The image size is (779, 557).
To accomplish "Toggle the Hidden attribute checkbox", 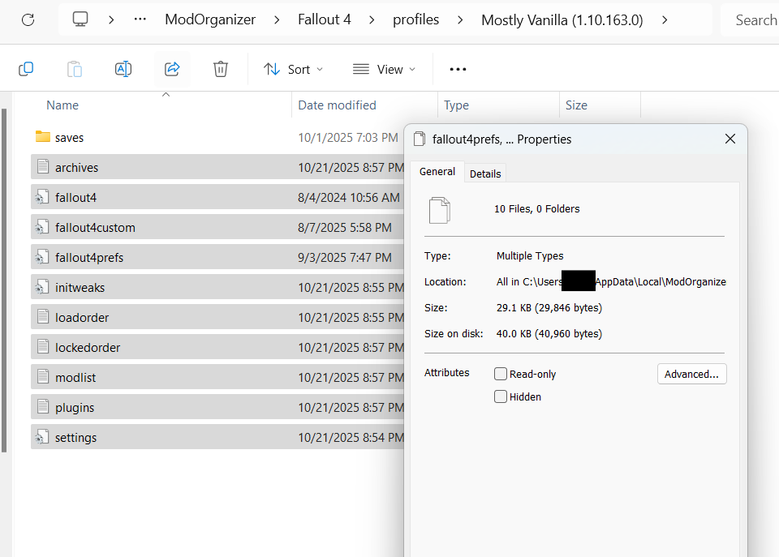I will 501,396.
